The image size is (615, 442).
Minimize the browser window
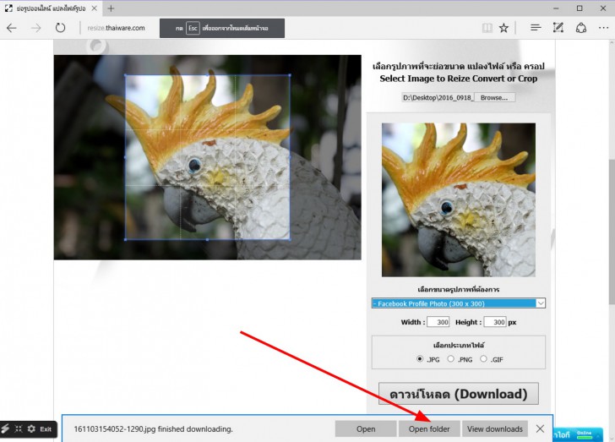click(556, 8)
